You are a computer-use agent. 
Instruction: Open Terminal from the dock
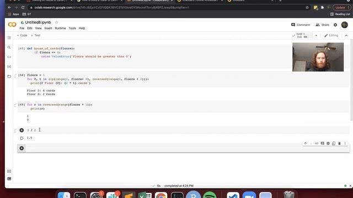point(80,195)
